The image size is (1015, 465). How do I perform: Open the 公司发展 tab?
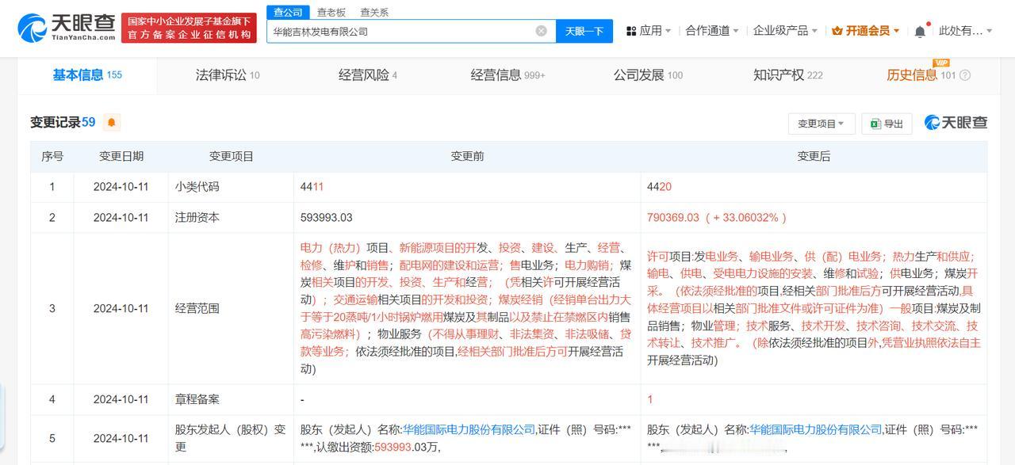click(648, 75)
